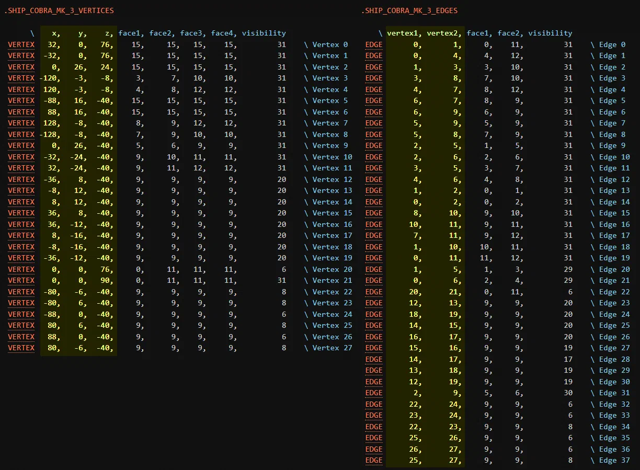Click the VERTEX macro on Vertex 0 row

click(21, 44)
